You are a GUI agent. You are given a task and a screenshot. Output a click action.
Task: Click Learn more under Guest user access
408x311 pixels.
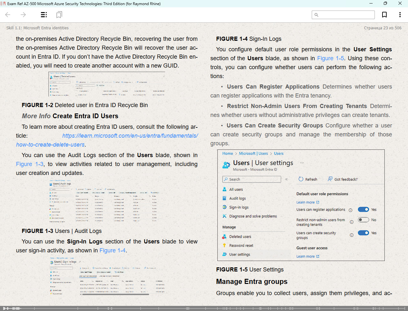[x=308, y=257]
